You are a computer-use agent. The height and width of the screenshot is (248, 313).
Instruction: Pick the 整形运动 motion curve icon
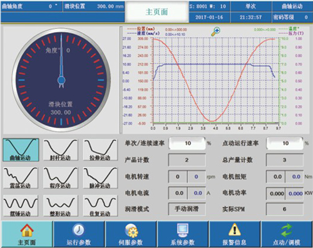tap(61, 206)
